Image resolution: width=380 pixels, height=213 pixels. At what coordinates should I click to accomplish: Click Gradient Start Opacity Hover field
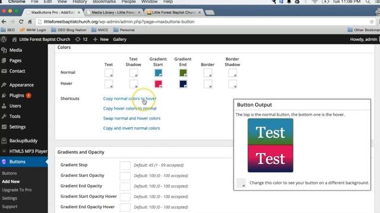click(x=125, y=197)
